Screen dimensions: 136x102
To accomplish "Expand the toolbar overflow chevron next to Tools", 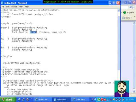I will point(134,17).
